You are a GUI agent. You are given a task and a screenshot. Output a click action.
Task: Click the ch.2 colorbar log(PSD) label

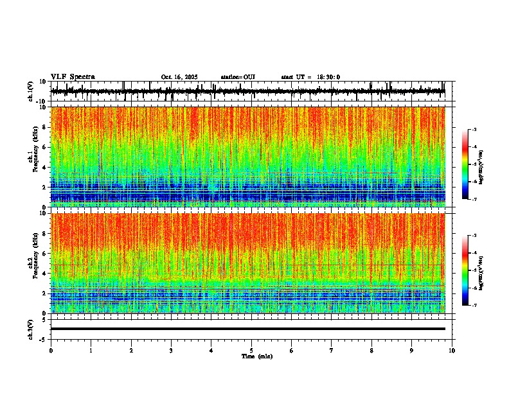pyautogui.click(x=481, y=273)
